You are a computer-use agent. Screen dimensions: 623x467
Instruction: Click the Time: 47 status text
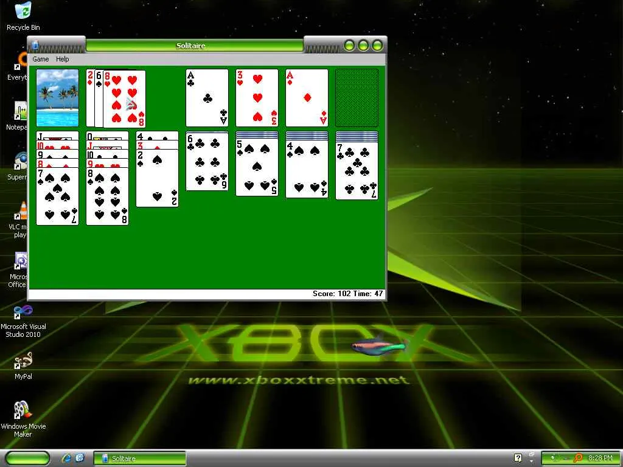point(368,294)
